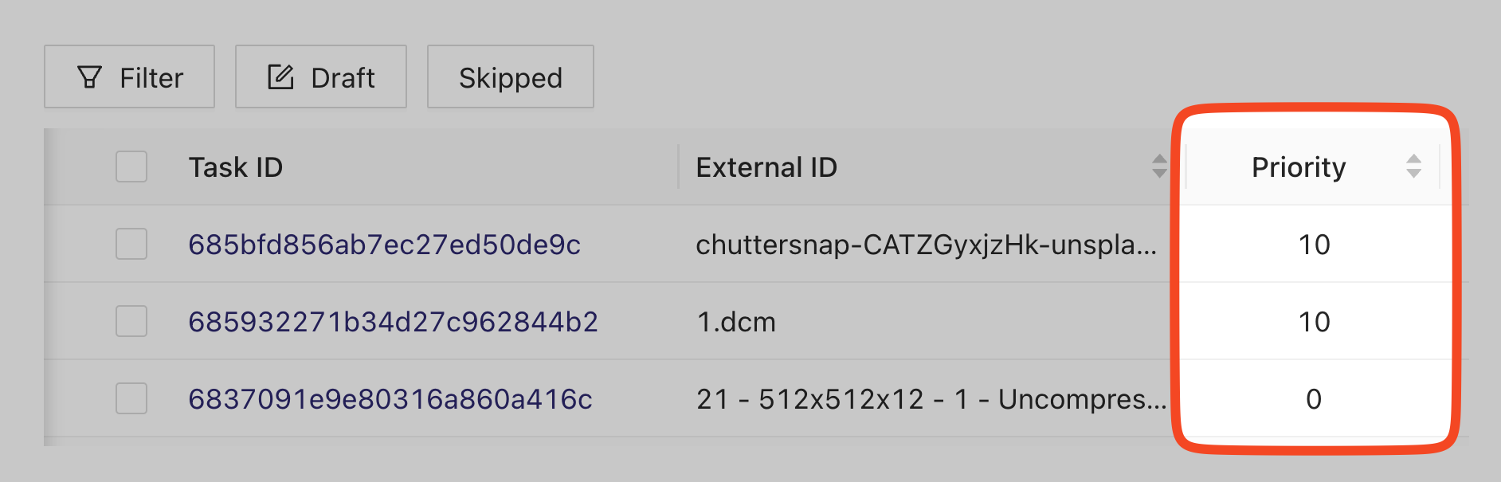
Task: Toggle the select-all checkbox in table header
Action: [x=131, y=167]
